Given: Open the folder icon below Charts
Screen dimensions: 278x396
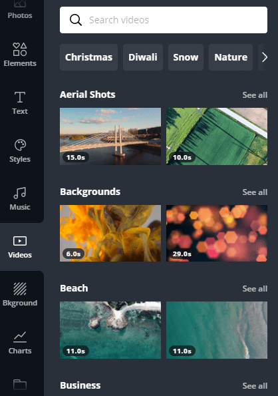Looking at the screenshot, I should (x=20, y=385).
